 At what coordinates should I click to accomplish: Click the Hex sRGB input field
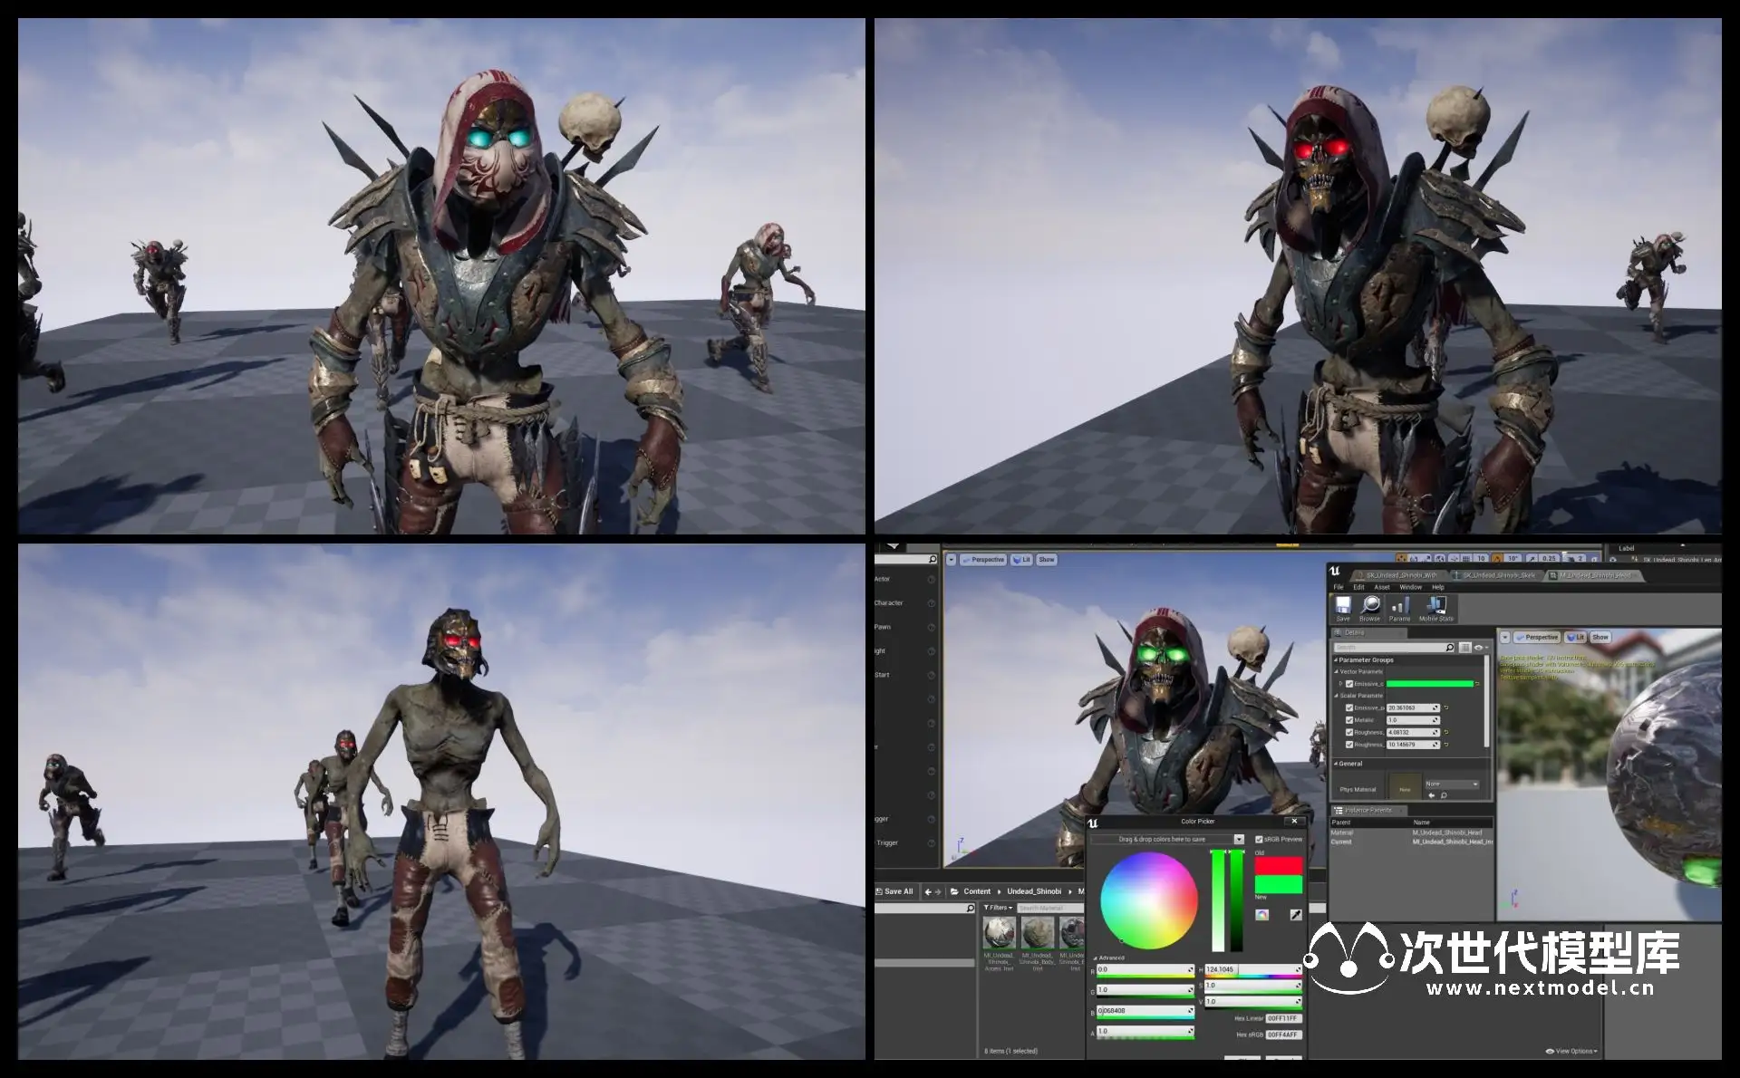click(1283, 1035)
